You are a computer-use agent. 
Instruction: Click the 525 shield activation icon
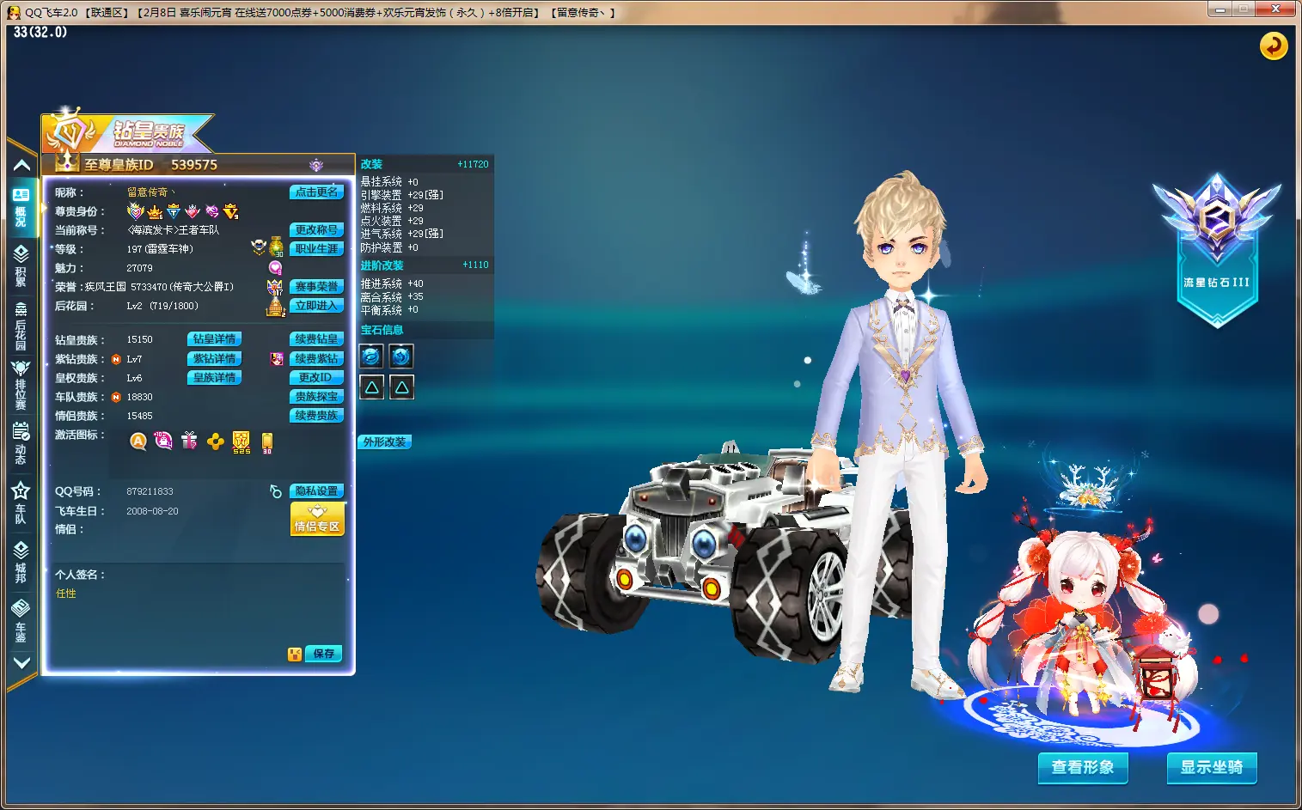tap(241, 442)
